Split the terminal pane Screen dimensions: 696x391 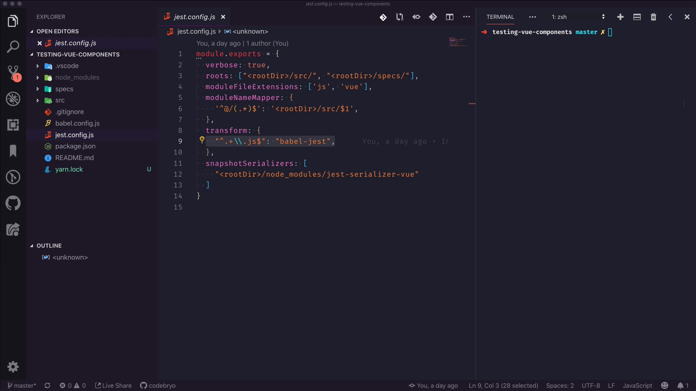637,17
